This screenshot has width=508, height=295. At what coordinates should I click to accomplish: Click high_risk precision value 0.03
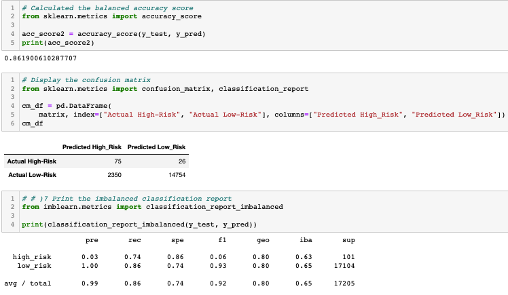90,257
